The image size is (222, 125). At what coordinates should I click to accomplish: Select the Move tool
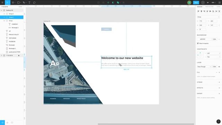(7, 2)
